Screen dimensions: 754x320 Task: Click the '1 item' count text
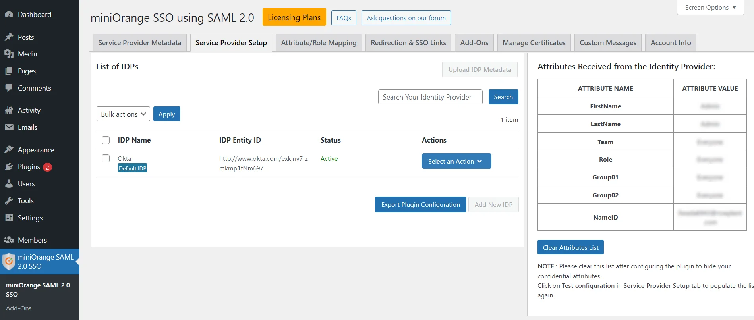click(x=509, y=120)
